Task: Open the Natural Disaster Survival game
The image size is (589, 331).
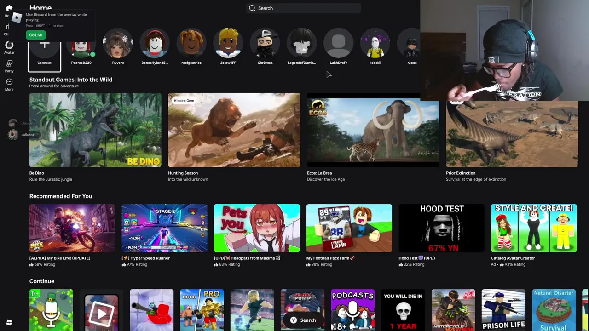Action: point(554,310)
